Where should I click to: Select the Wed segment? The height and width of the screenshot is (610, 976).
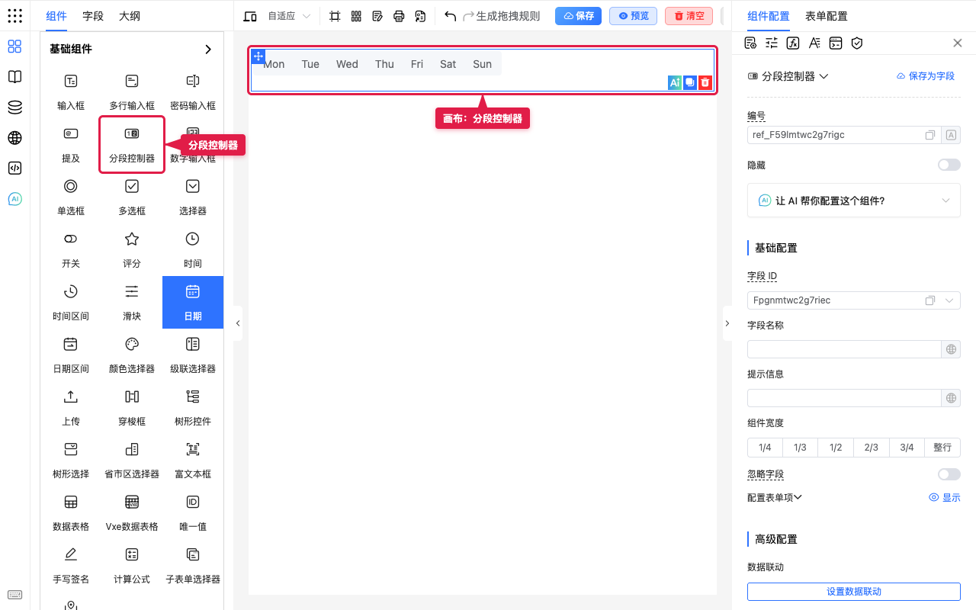point(347,64)
